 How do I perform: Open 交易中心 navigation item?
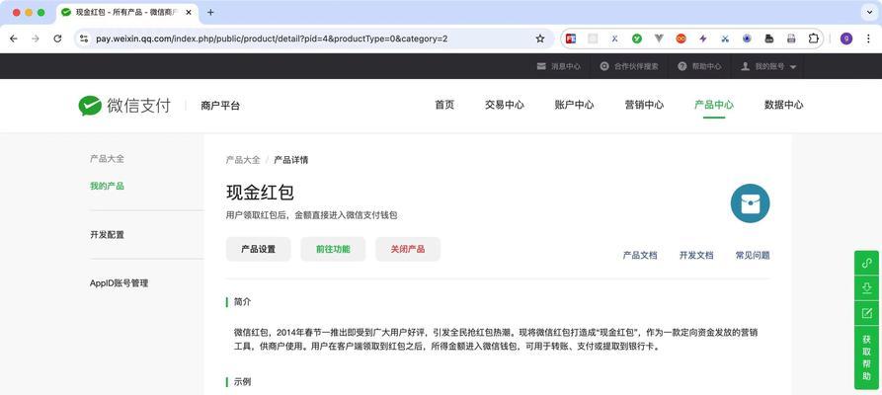505,105
